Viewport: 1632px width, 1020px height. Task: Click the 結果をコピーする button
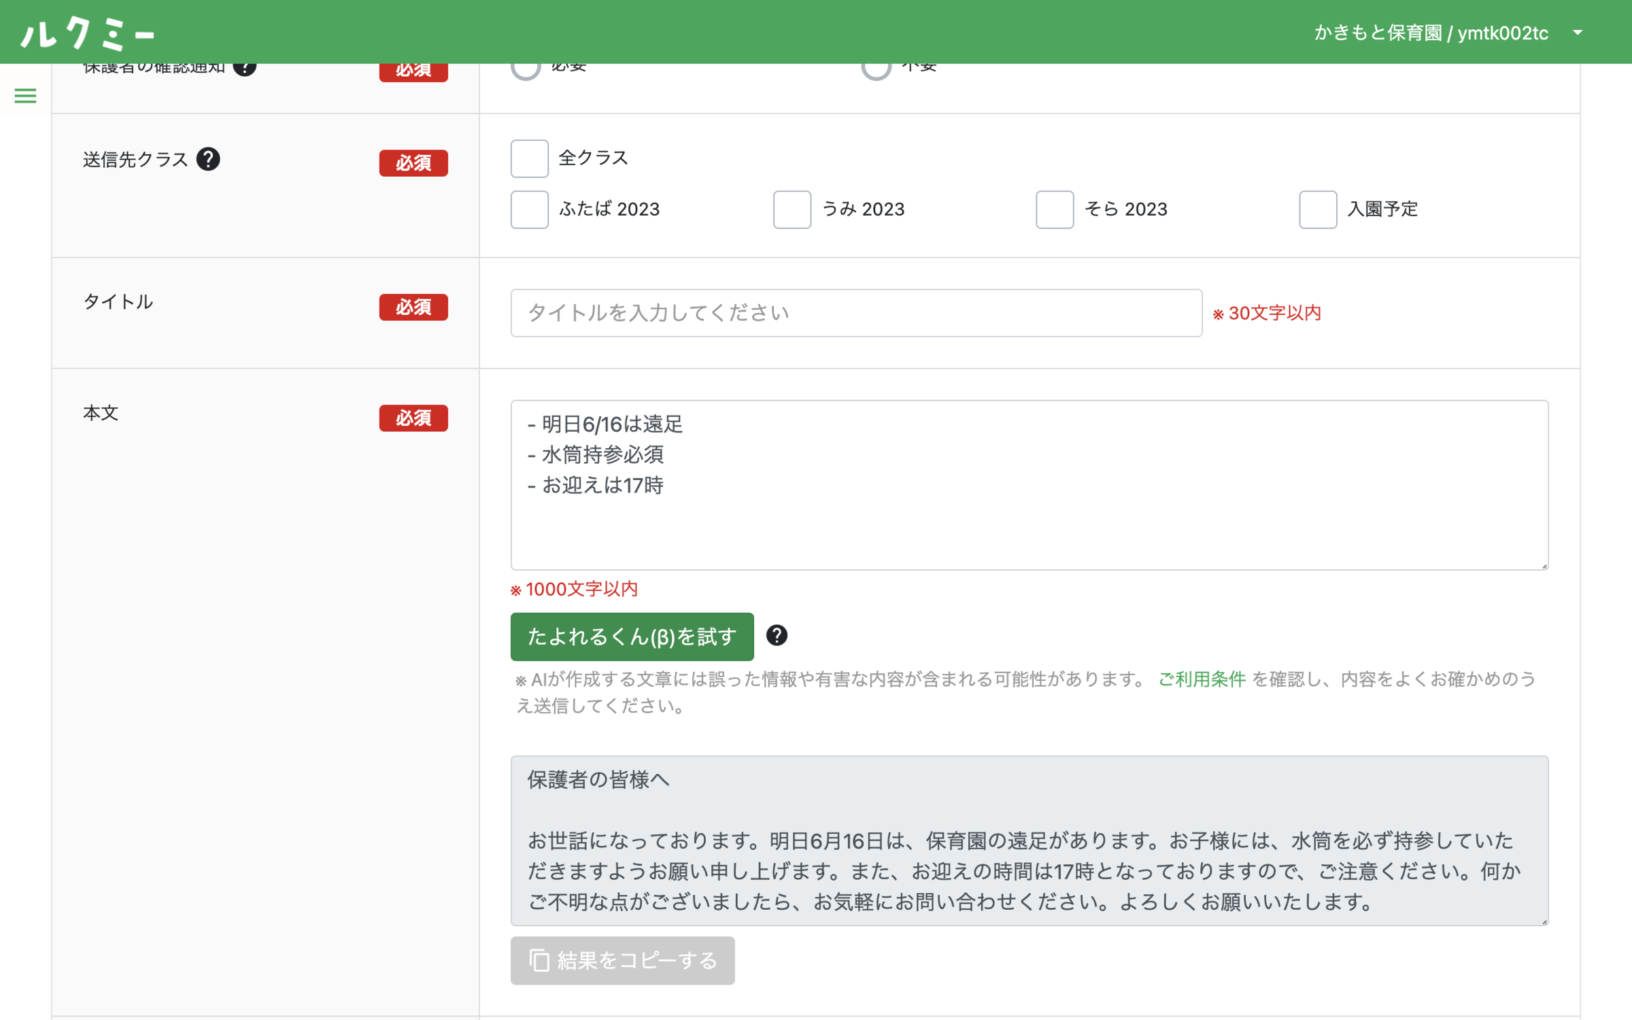[x=622, y=960]
